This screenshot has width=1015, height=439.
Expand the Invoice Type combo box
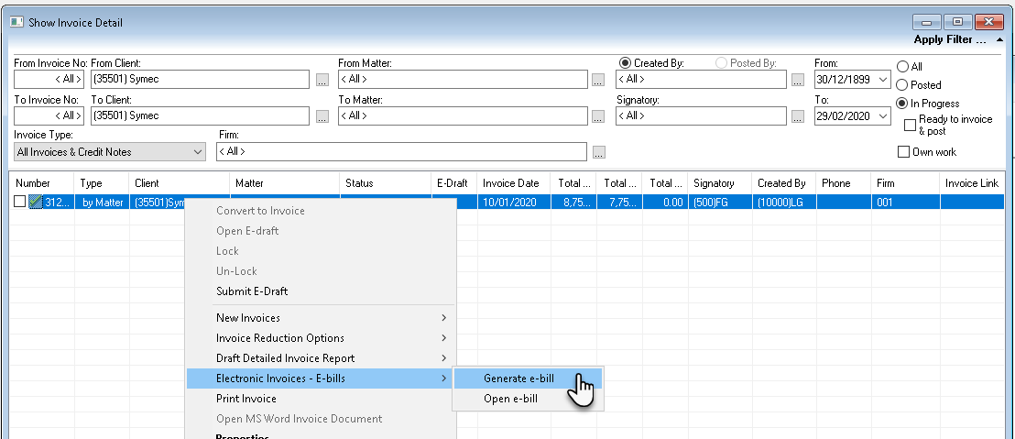pyautogui.click(x=198, y=152)
